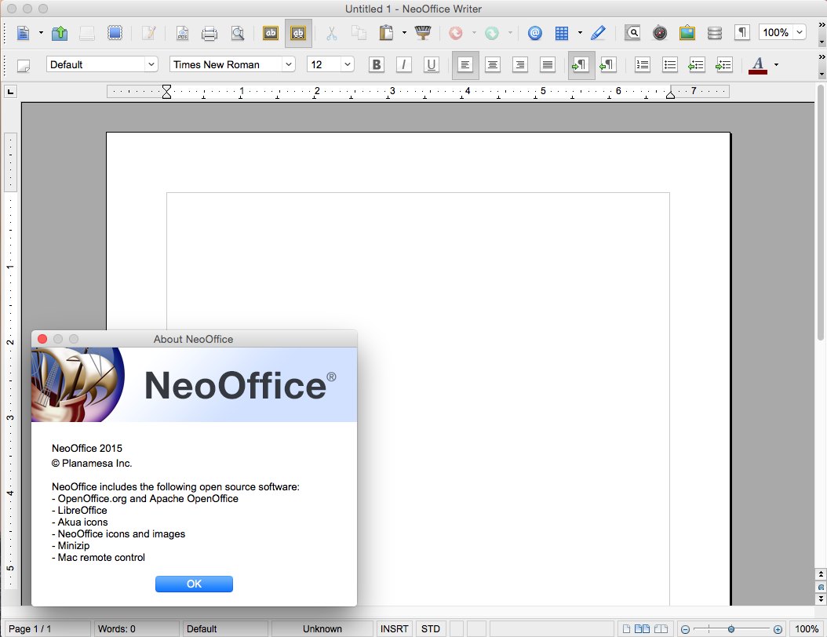Toggle Bold formatting
Viewport: 827px width, 637px height.
(377, 65)
